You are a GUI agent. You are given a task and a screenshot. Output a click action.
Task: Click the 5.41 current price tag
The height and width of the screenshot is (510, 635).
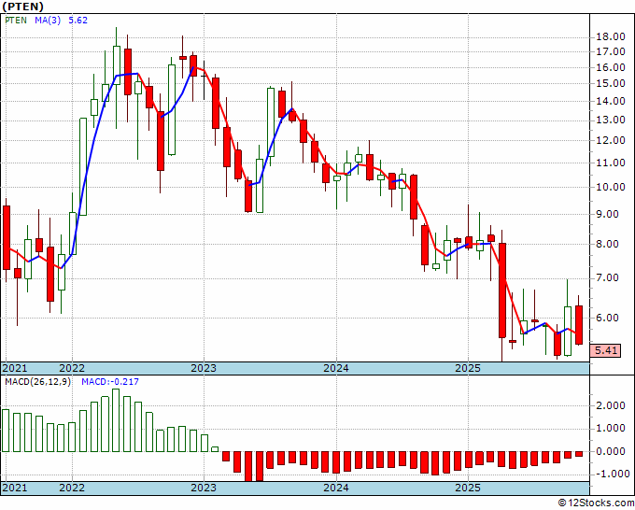pos(605,350)
